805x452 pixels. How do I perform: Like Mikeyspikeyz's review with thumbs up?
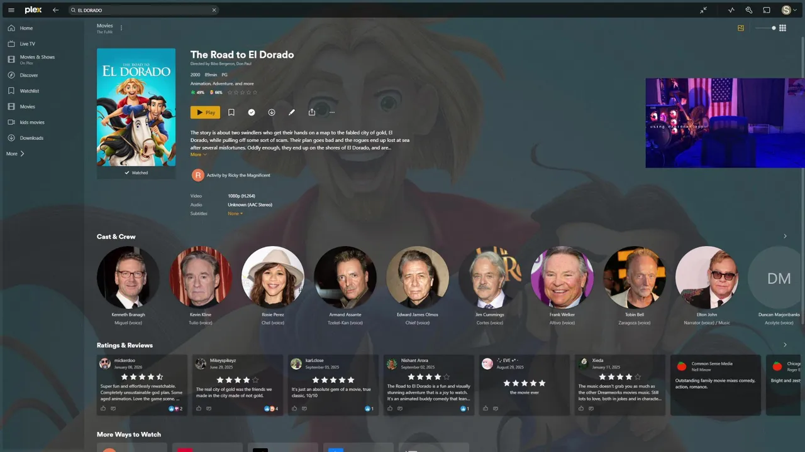click(x=199, y=409)
